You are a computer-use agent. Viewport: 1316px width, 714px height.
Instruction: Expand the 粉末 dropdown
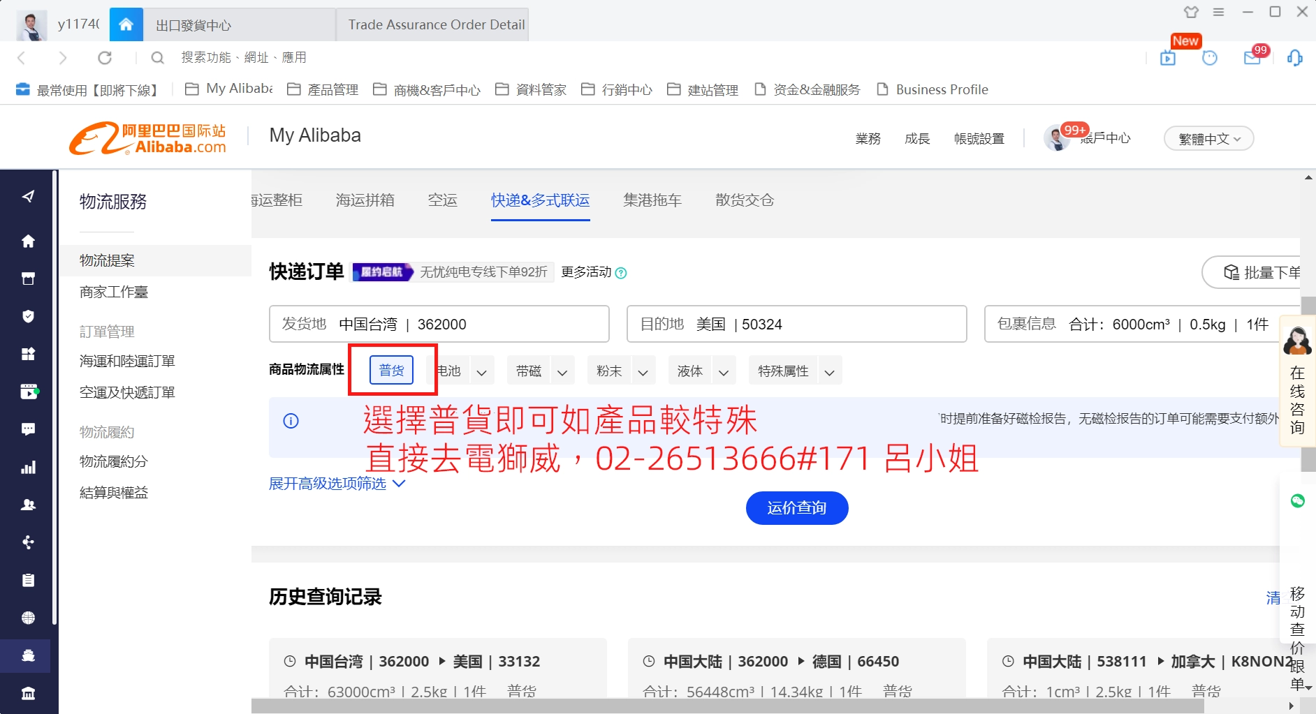pos(643,372)
